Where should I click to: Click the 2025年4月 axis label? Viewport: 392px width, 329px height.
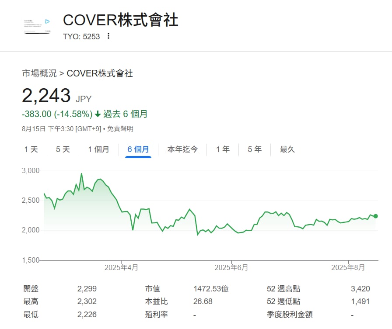click(121, 267)
